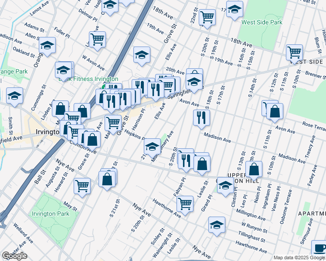Select the restaurant marker below Avon Ave near S 18th St

pyautogui.click(x=201, y=118)
